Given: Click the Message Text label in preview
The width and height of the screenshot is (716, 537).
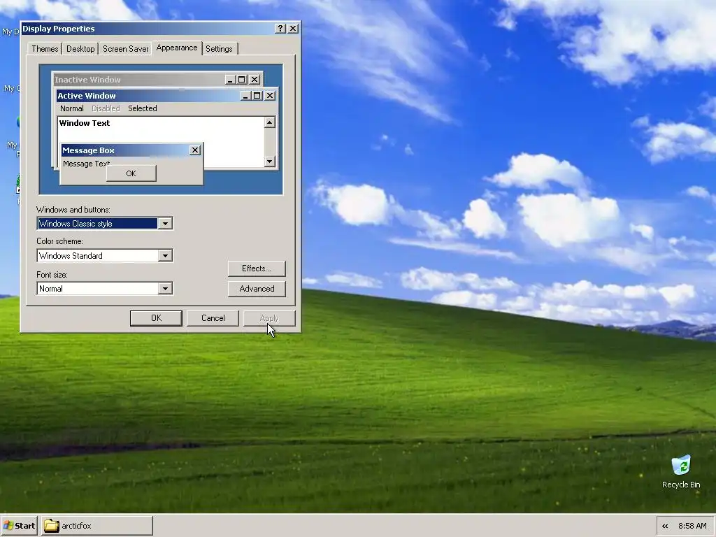Looking at the screenshot, I should (86, 164).
